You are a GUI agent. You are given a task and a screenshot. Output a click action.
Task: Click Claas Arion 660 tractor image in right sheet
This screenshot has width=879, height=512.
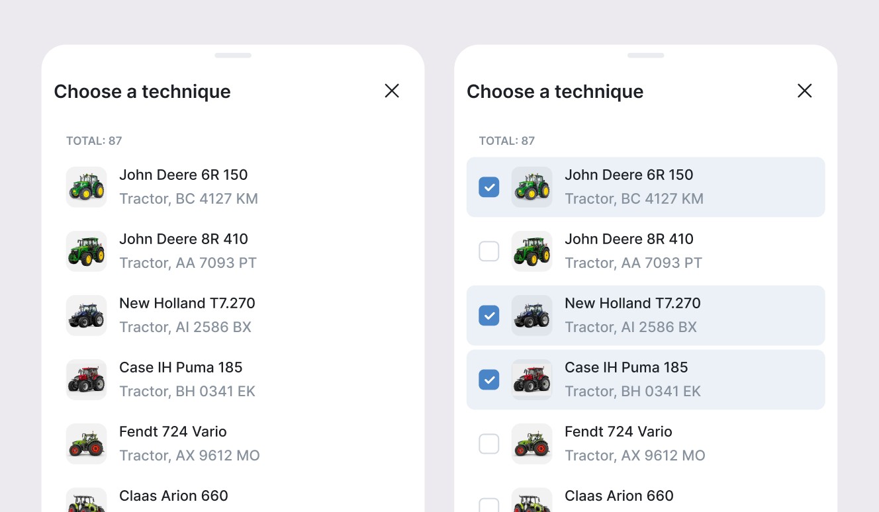(x=532, y=500)
